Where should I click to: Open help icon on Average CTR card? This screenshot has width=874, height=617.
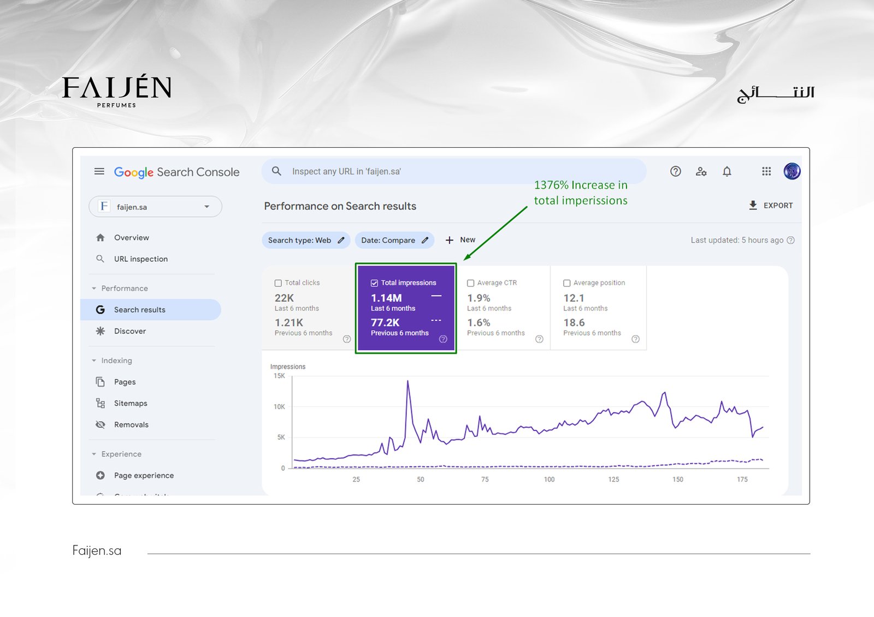pos(539,339)
